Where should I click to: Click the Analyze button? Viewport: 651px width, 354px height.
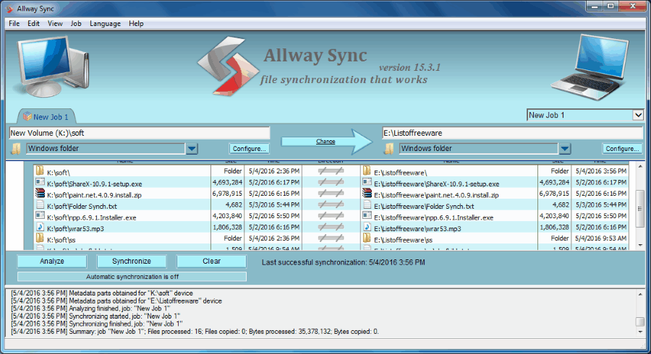(x=52, y=261)
